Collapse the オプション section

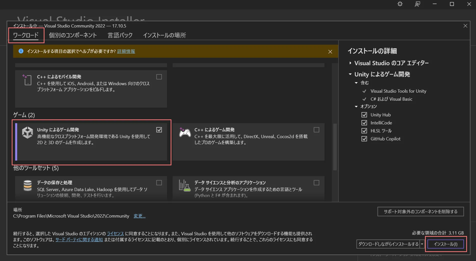tap(356, 107)
